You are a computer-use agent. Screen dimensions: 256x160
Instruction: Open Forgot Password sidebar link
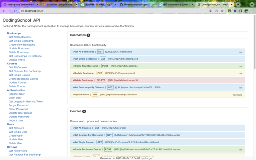[18, 105]
